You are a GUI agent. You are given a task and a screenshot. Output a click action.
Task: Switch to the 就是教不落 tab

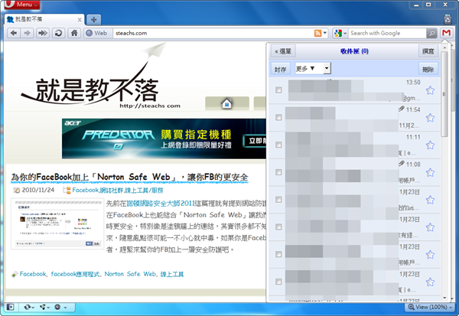pyautogui.click(x=42, y=20)
